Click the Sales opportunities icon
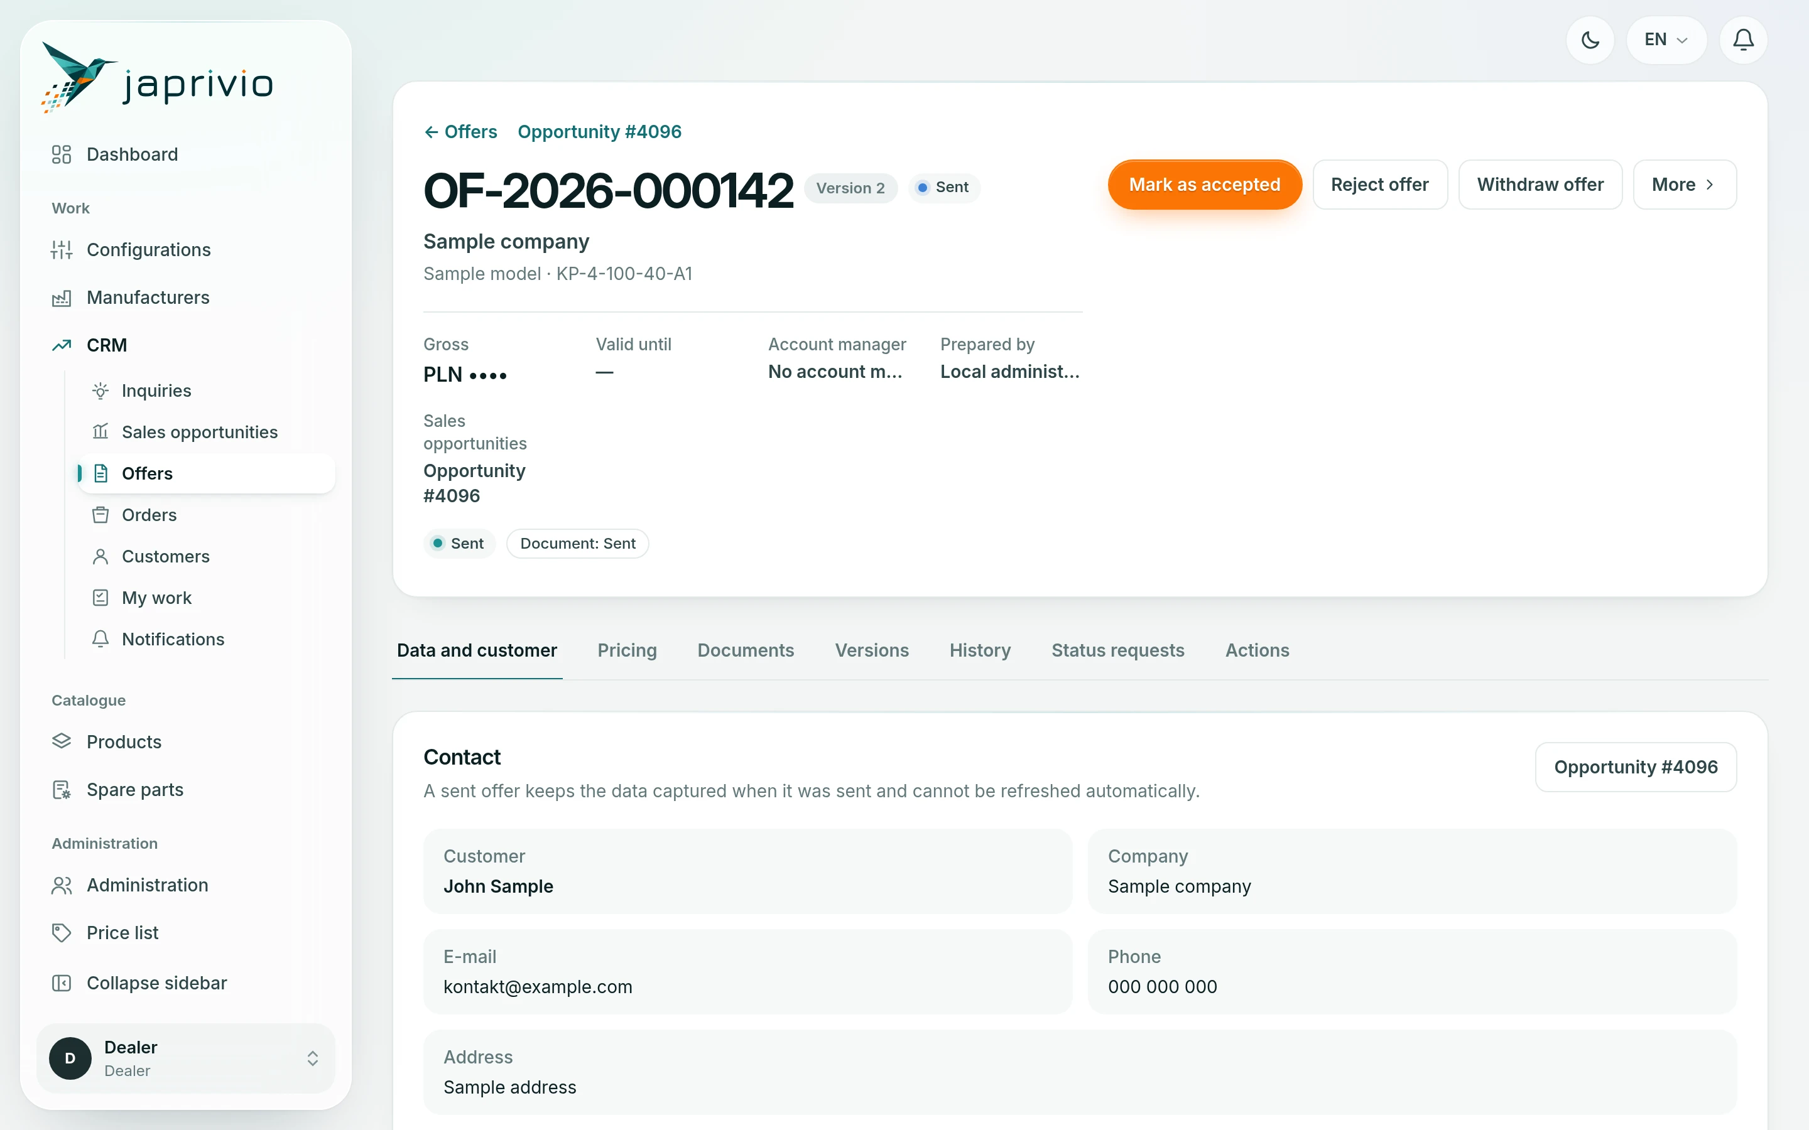Screen dimensions: 1809x1130 (100, 432)
